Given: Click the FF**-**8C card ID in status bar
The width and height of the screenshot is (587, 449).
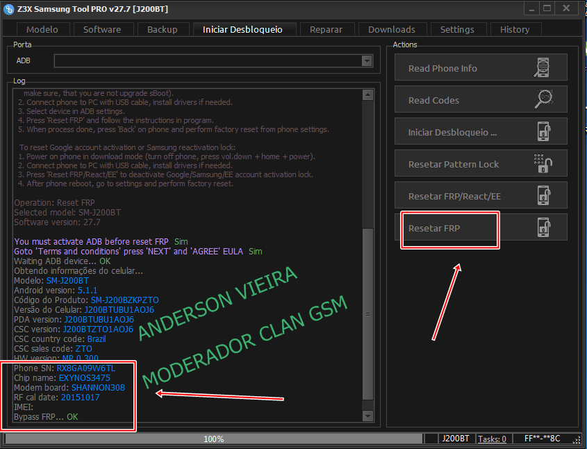Looking at the screenshot, I should click(542, 439).
